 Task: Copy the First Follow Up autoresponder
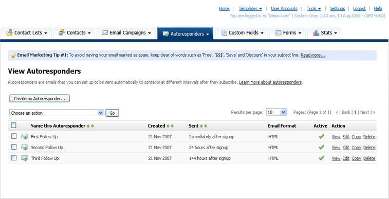(356, 137)
